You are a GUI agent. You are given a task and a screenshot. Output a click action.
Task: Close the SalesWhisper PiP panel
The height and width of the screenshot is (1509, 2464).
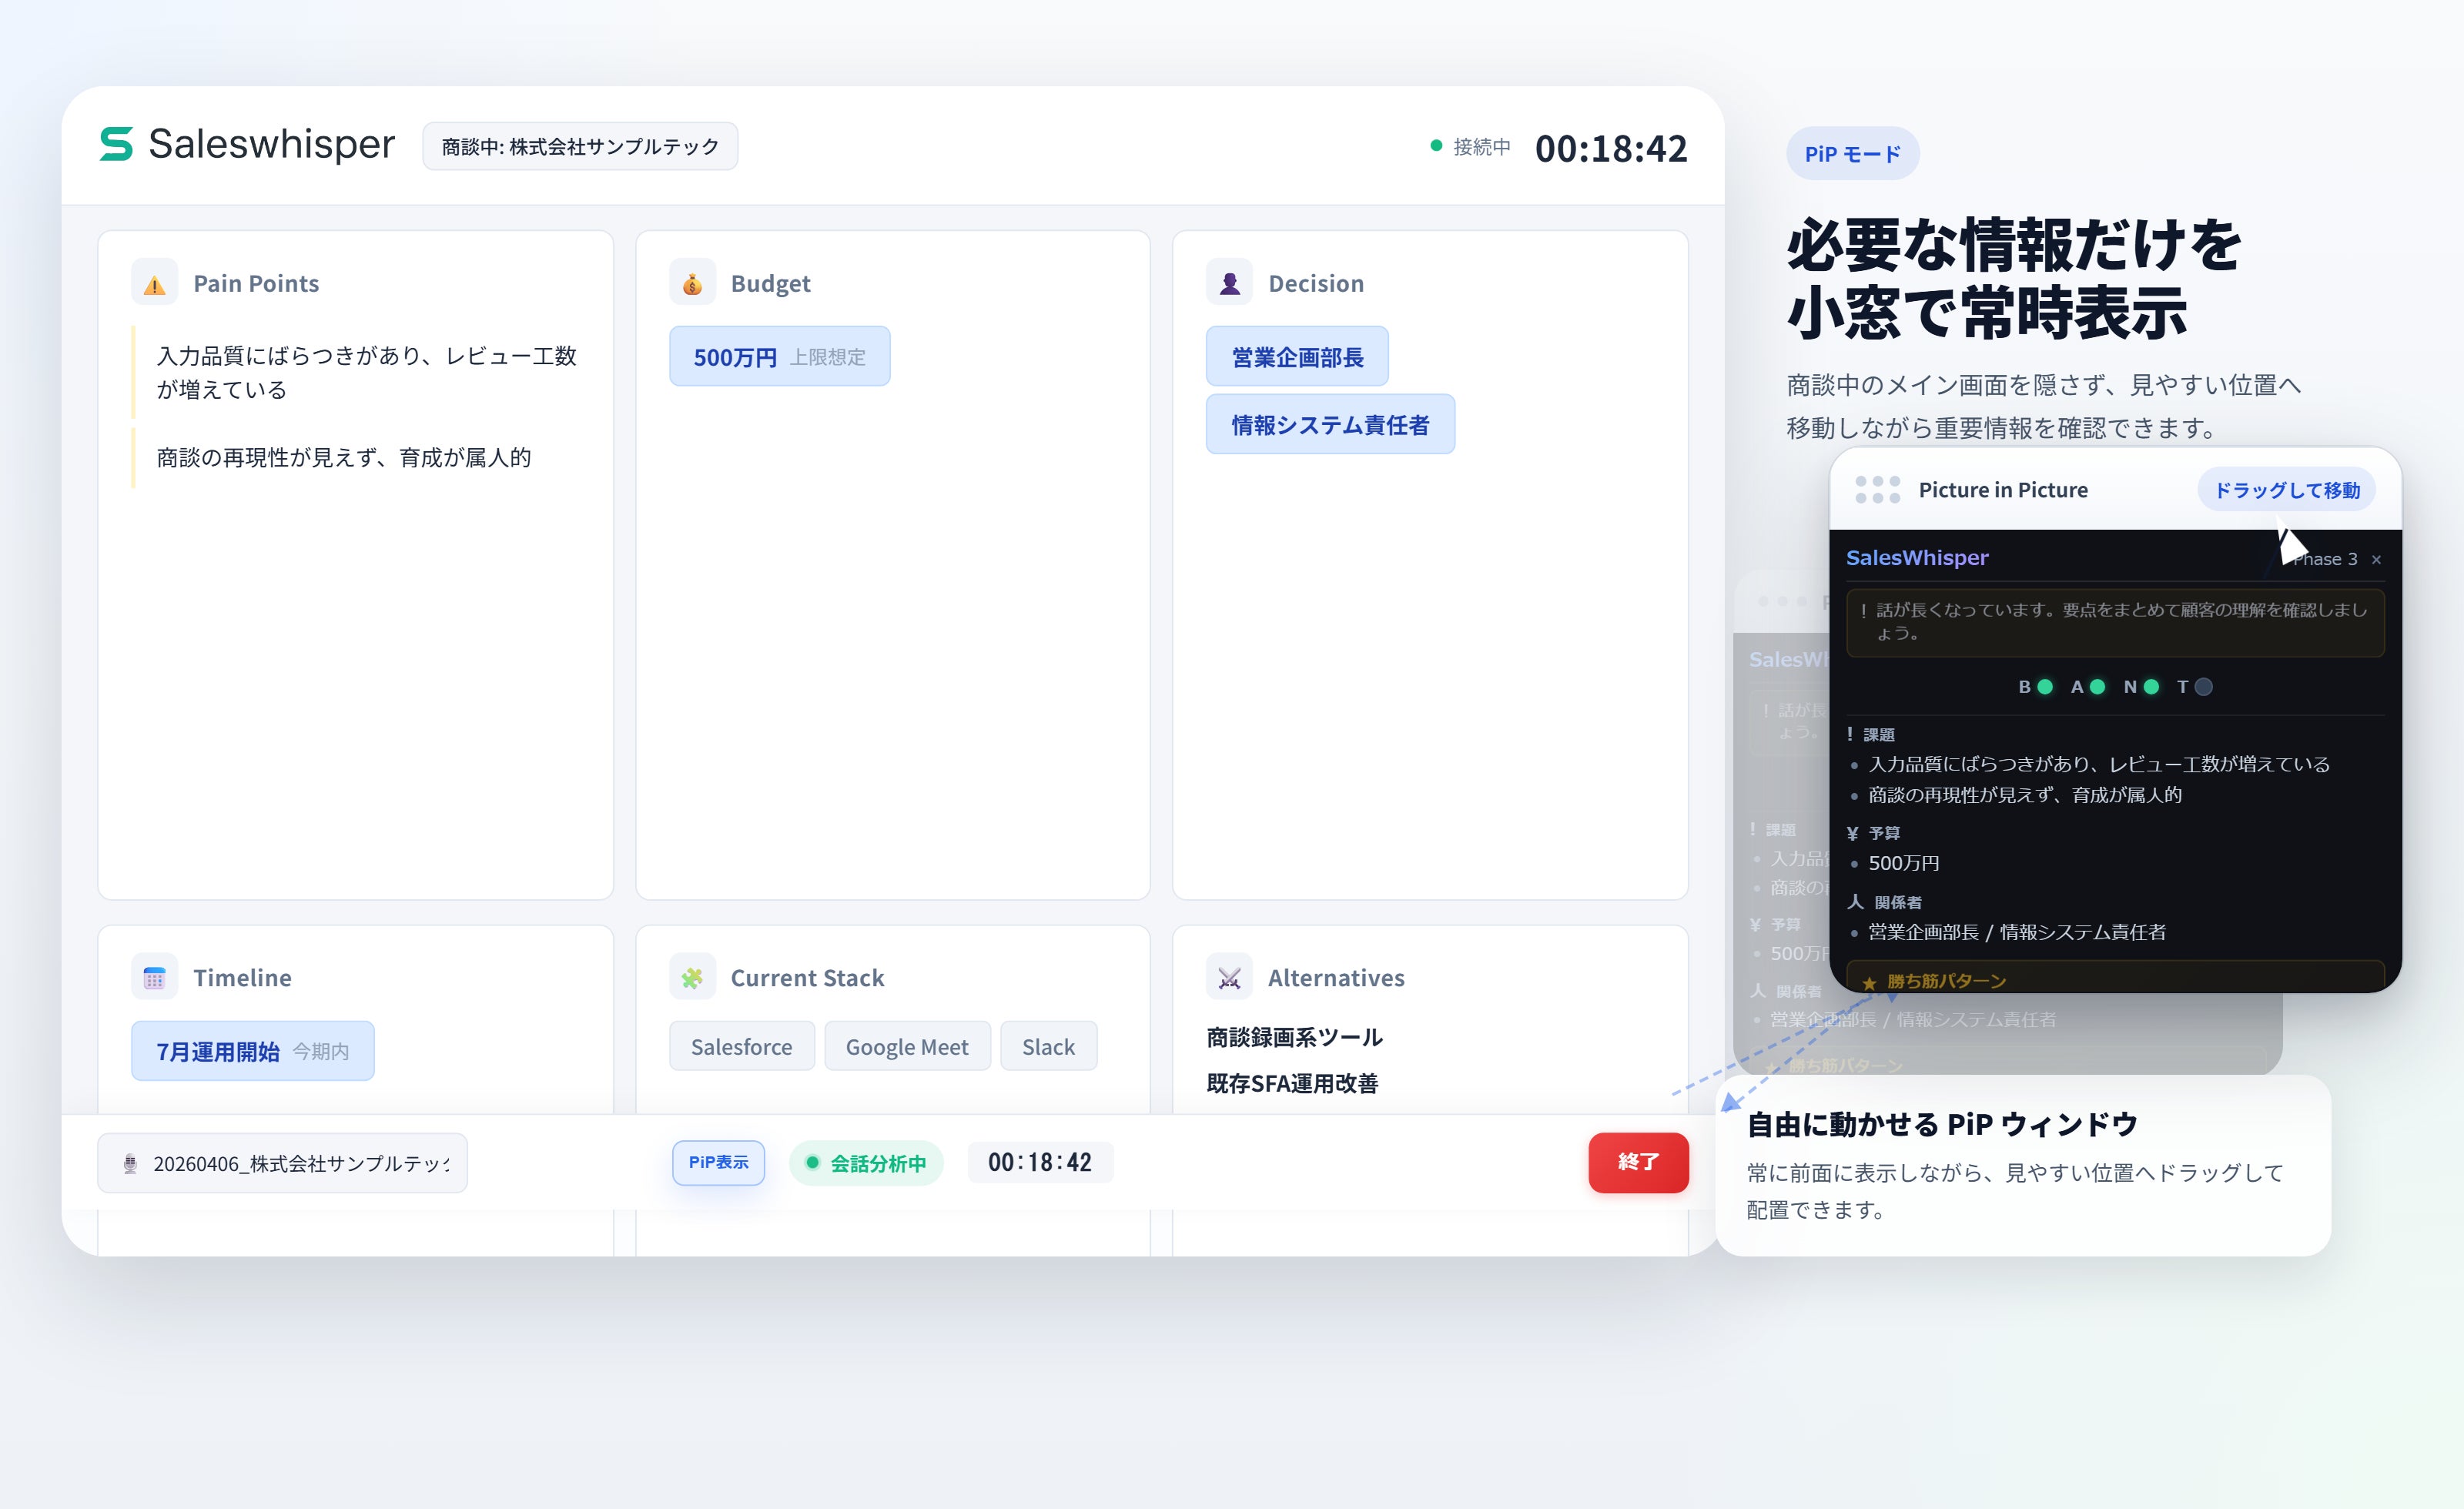pos(2376,560)
